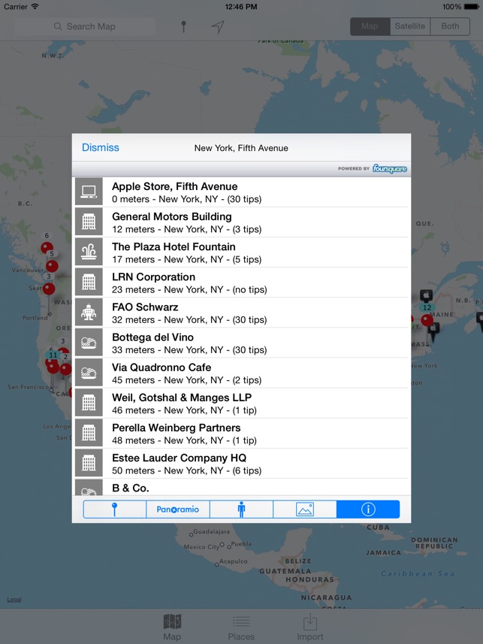
Task: Tap the Estee Lauder Company HQ icon
Action: coord(89,463)
